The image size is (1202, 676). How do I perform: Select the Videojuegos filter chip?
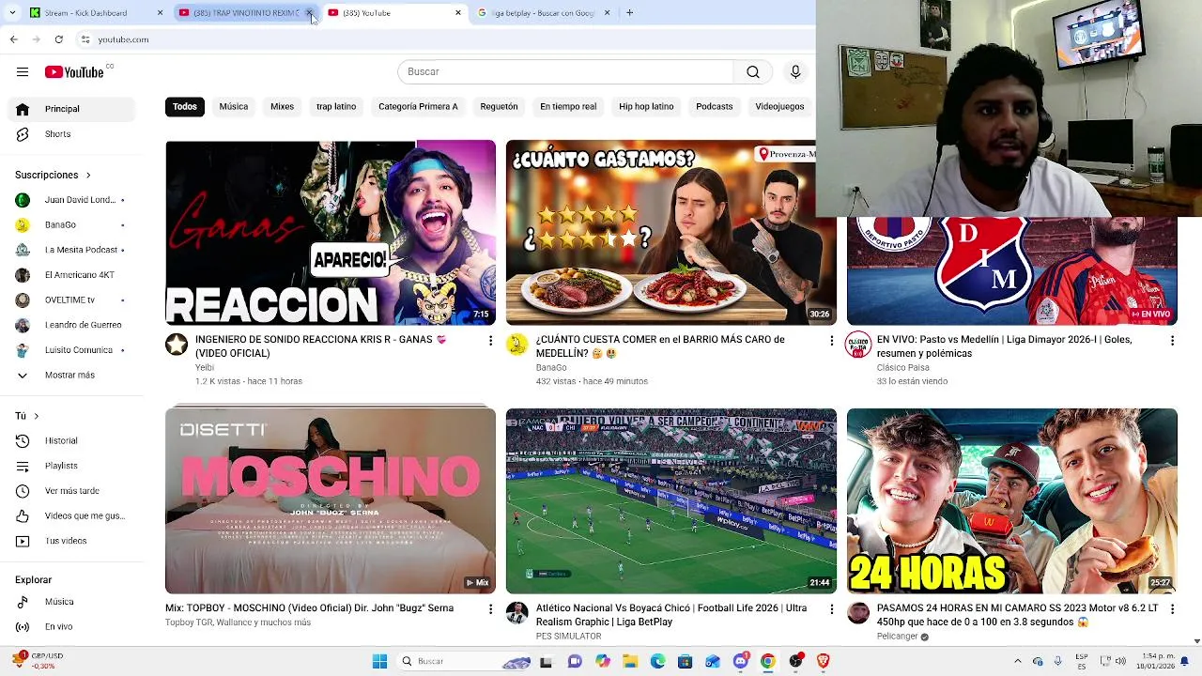pyautogui.click(x=779, y=107)
